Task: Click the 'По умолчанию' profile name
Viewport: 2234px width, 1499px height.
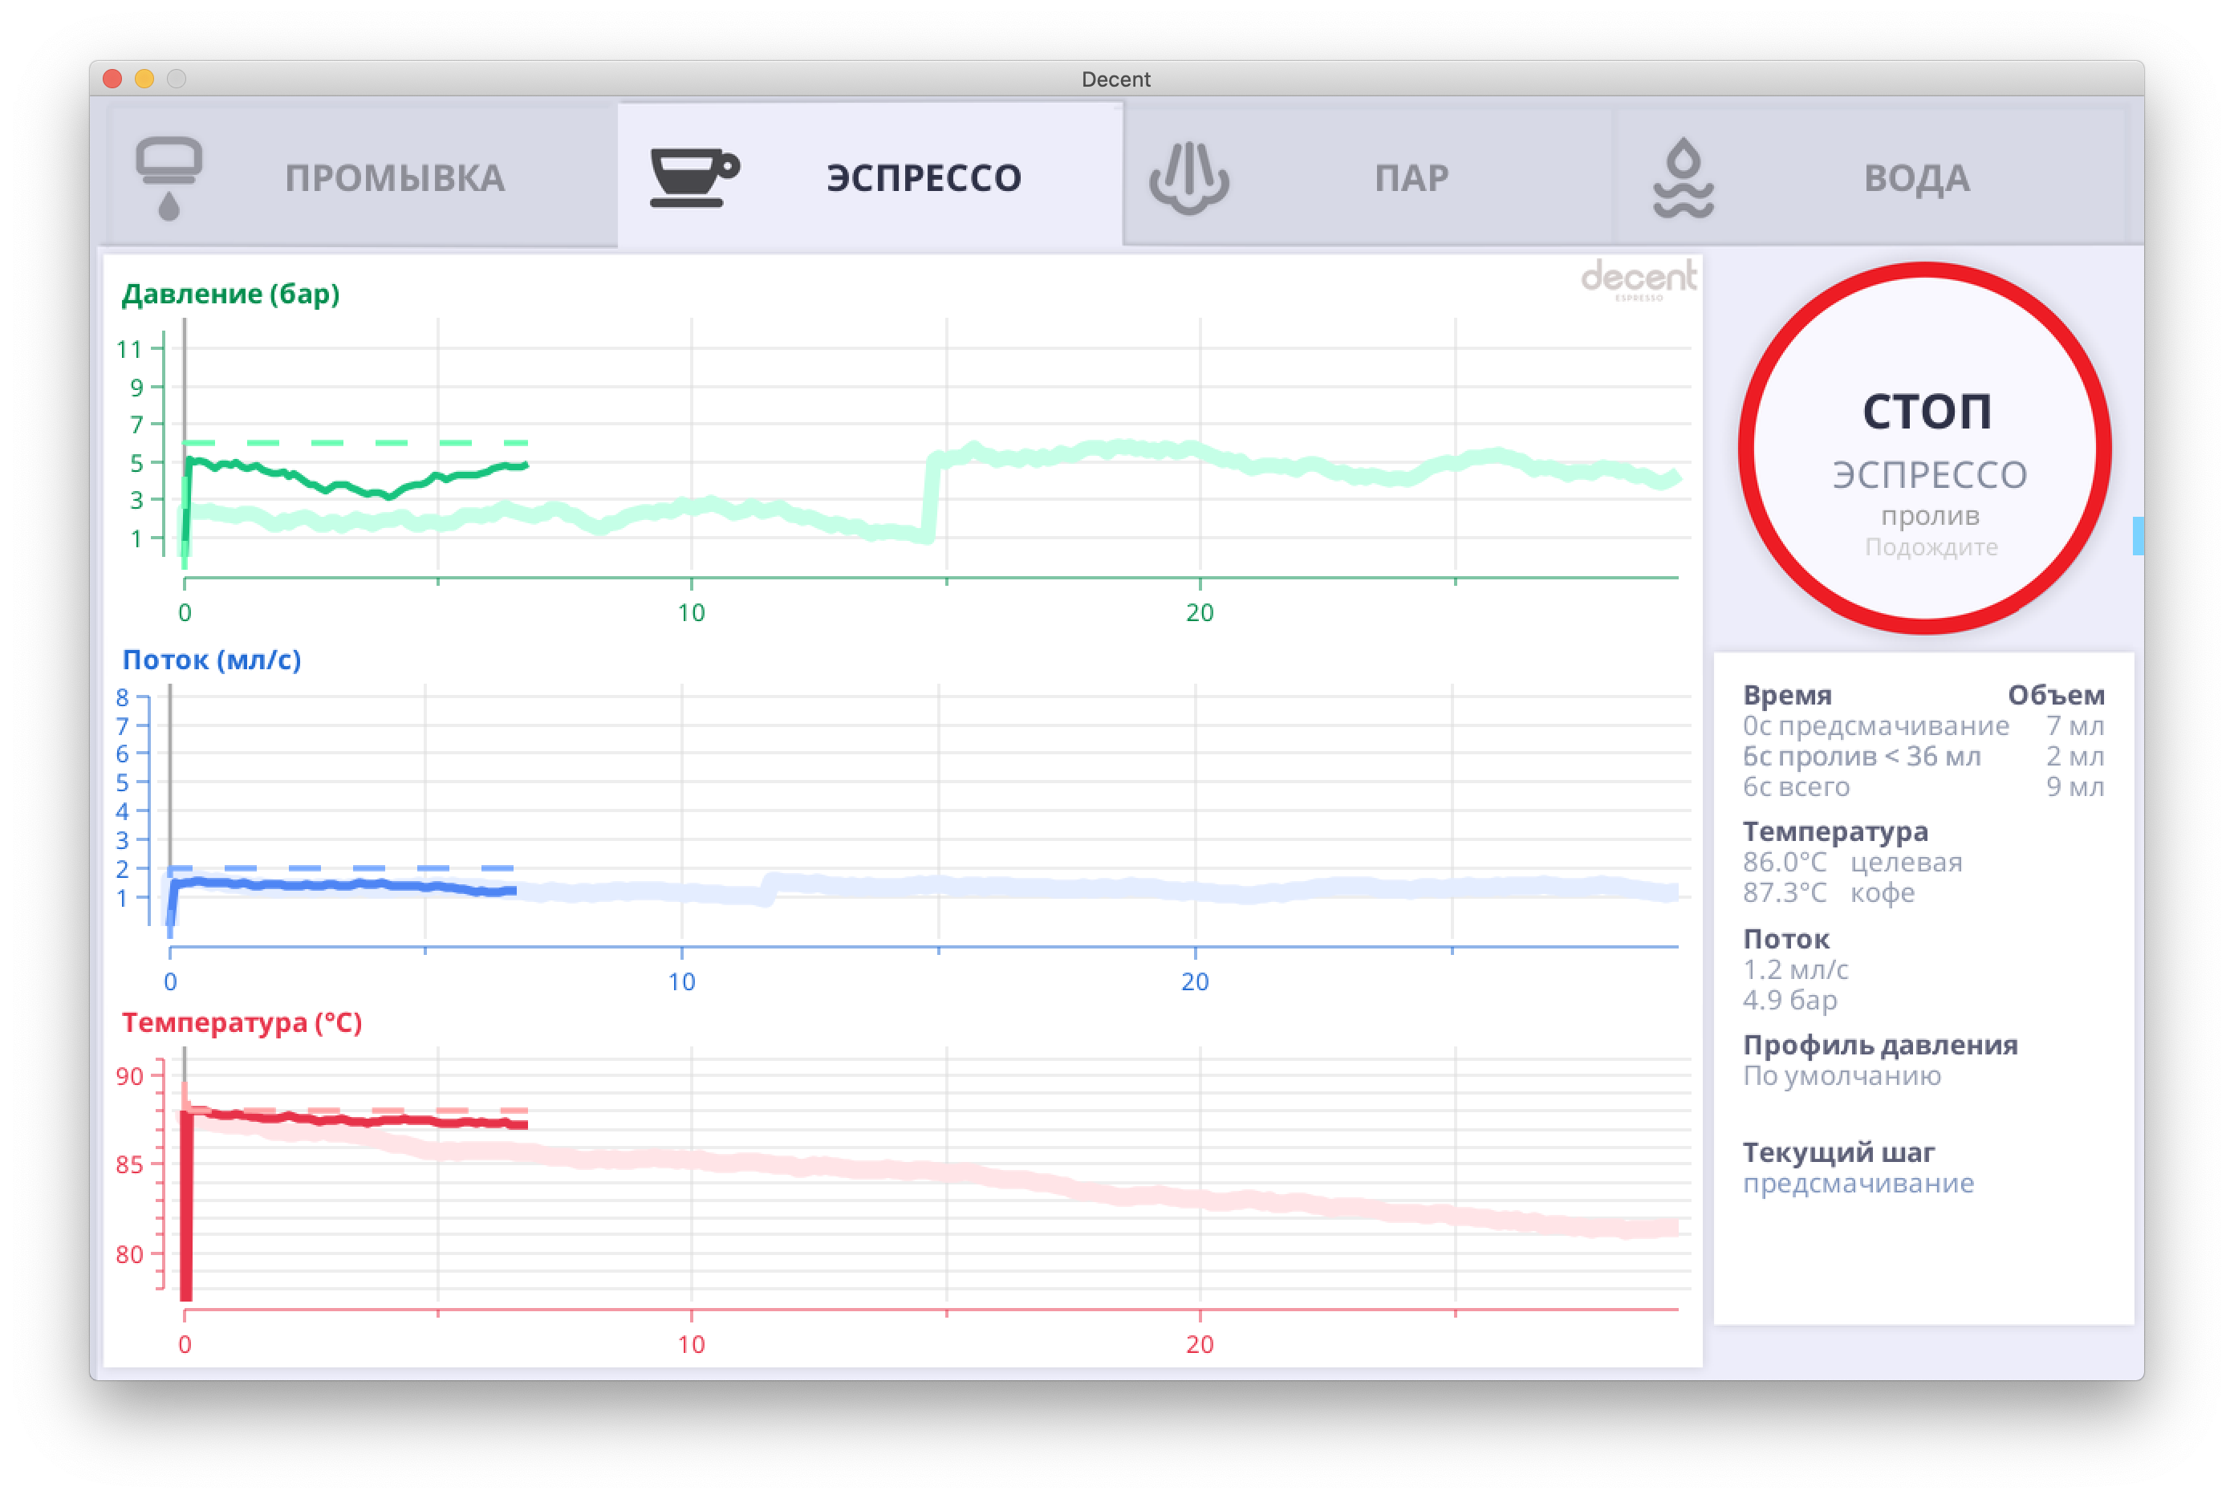Action: (x=1841, y=1076)
